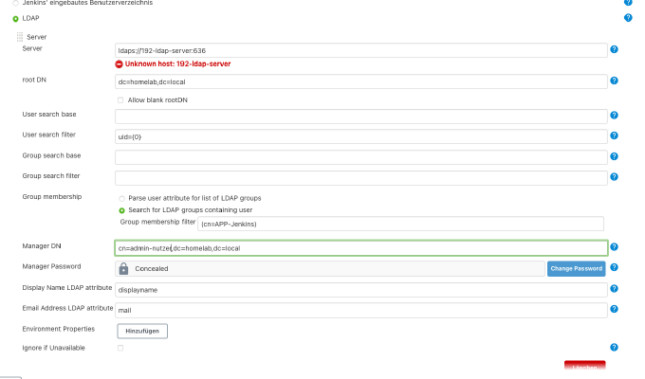Click the drag handle beside Server section
This screenshot has height=379, width=645.
(20, 37)
